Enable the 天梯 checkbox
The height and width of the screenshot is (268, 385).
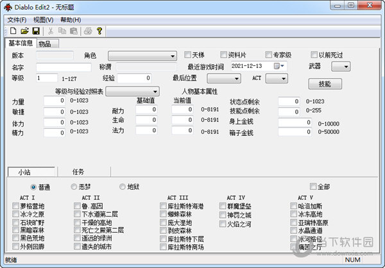[x=188, y=55]
